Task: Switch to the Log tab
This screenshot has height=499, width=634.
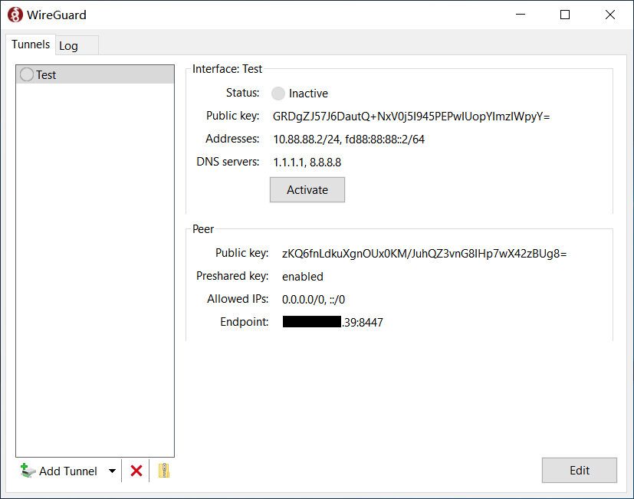Action: tap(69, 46)
